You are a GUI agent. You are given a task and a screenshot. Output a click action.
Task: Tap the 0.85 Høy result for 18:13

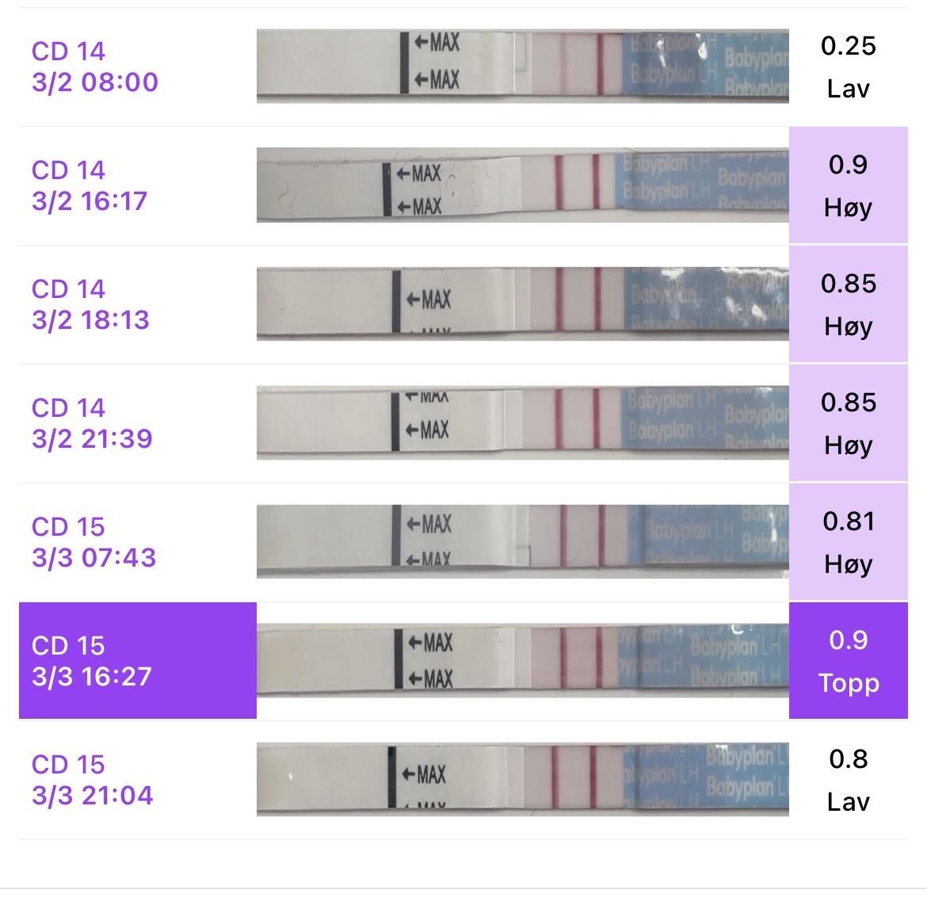tap(848, 304)
